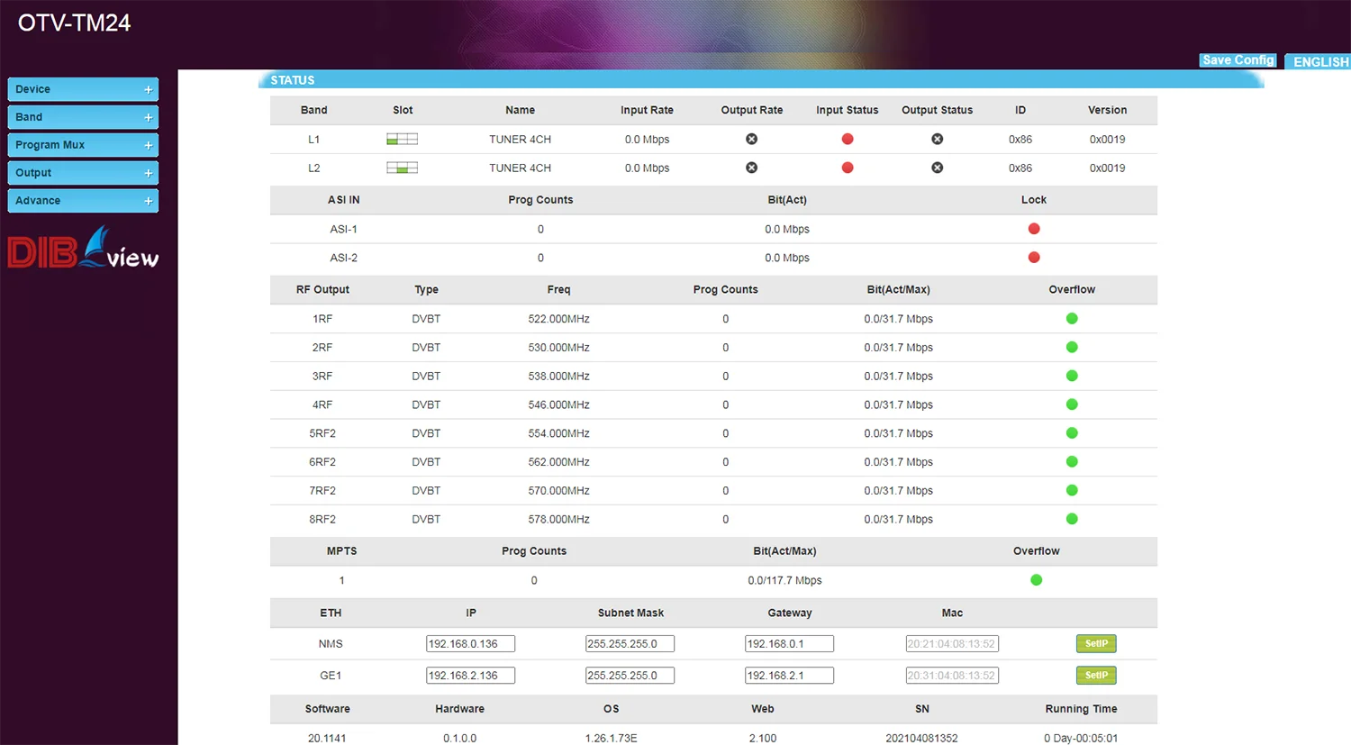Click the 562.000MHz frequency value

pyautogui.click(x=558, y=462)
